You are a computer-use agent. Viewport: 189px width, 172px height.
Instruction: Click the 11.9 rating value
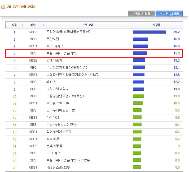click(x=177, y=89)
